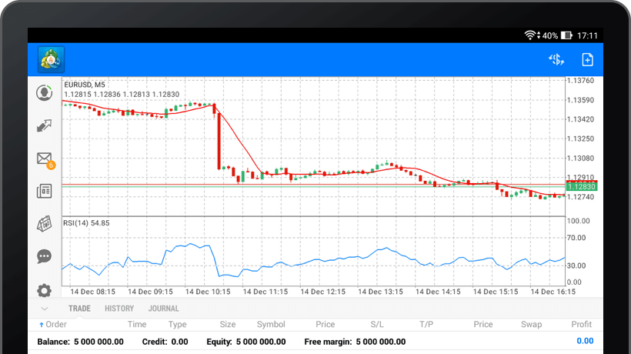Tap the 1.13760 price scale label
Screen dimensions: 631x354
click(x=580, y=81)
